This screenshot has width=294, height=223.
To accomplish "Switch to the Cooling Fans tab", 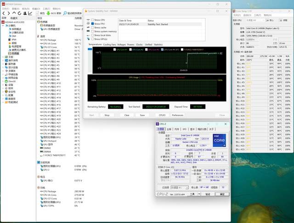I will [x=109, y=45].
